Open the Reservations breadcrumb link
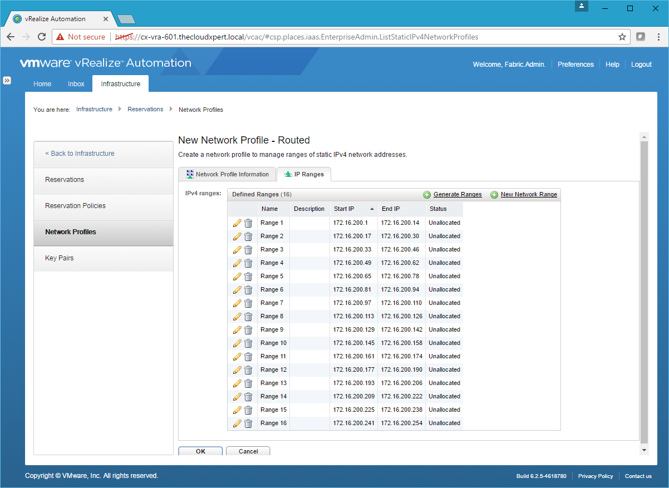 (145, 110)
